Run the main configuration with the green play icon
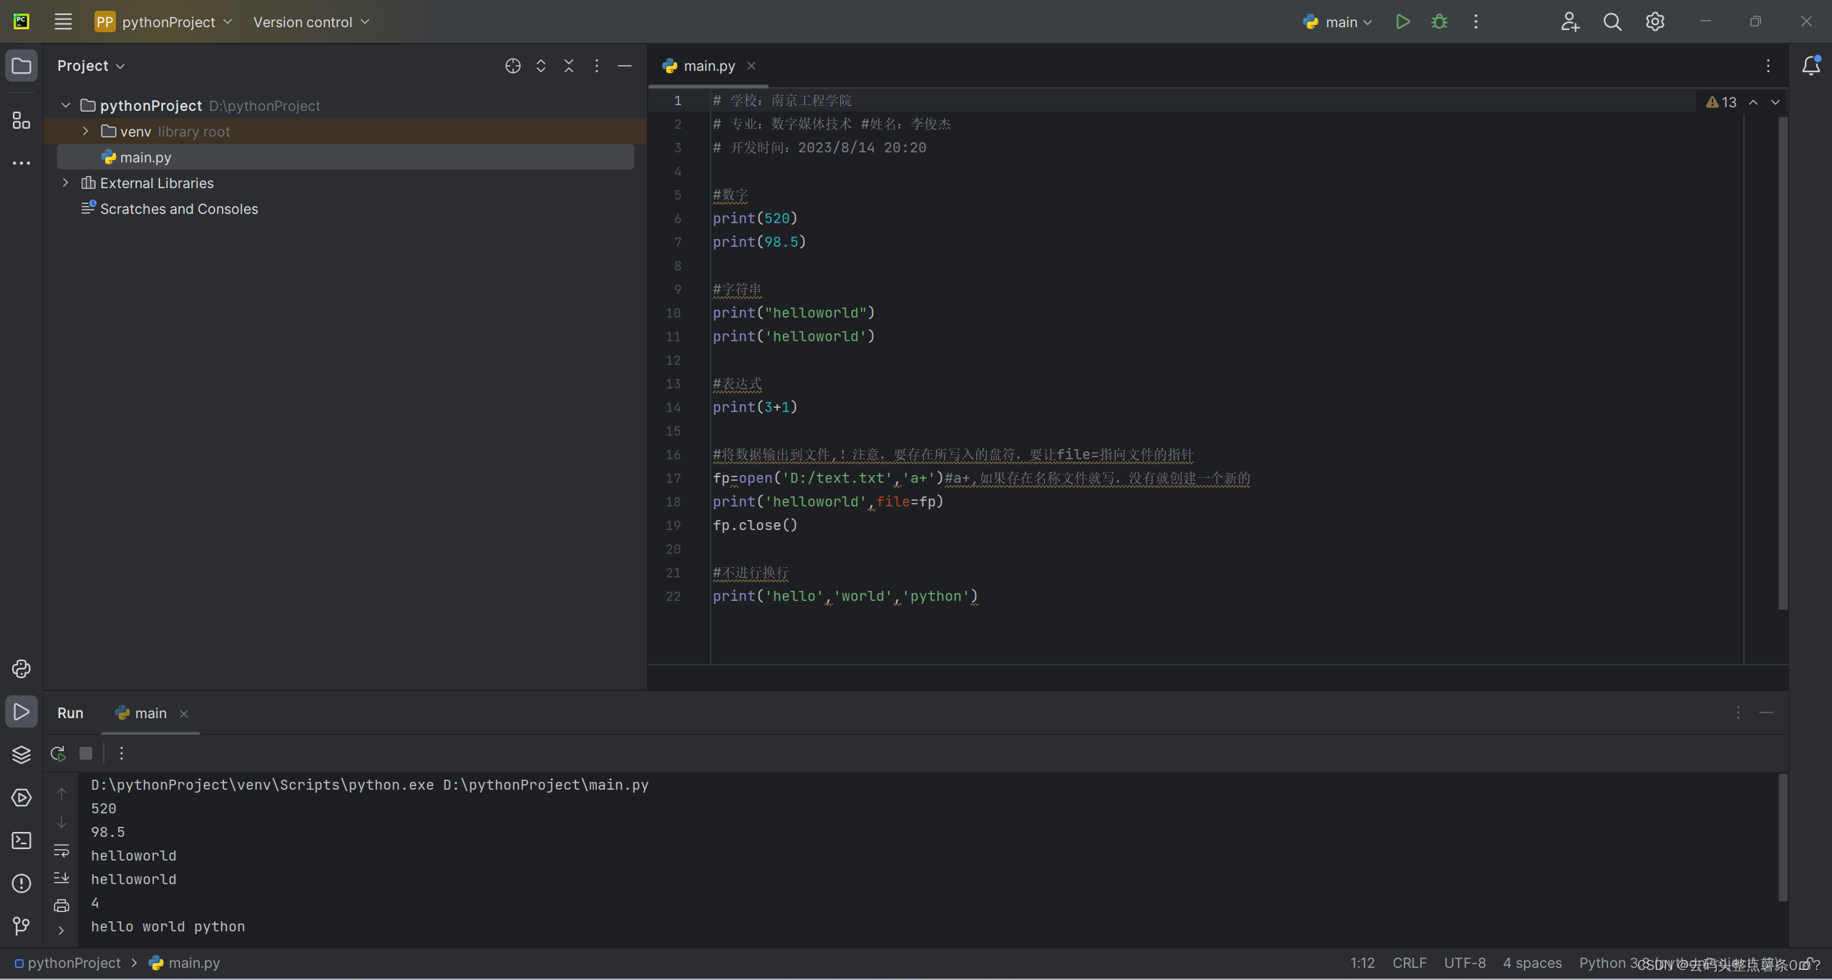The image size is (1832, 980). point(1403,21)
